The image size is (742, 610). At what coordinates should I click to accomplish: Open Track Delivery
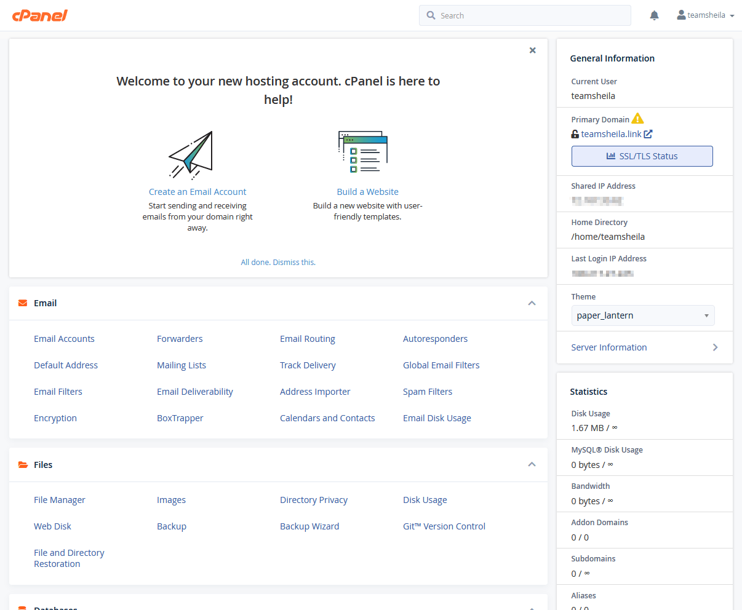coord(308,365)
